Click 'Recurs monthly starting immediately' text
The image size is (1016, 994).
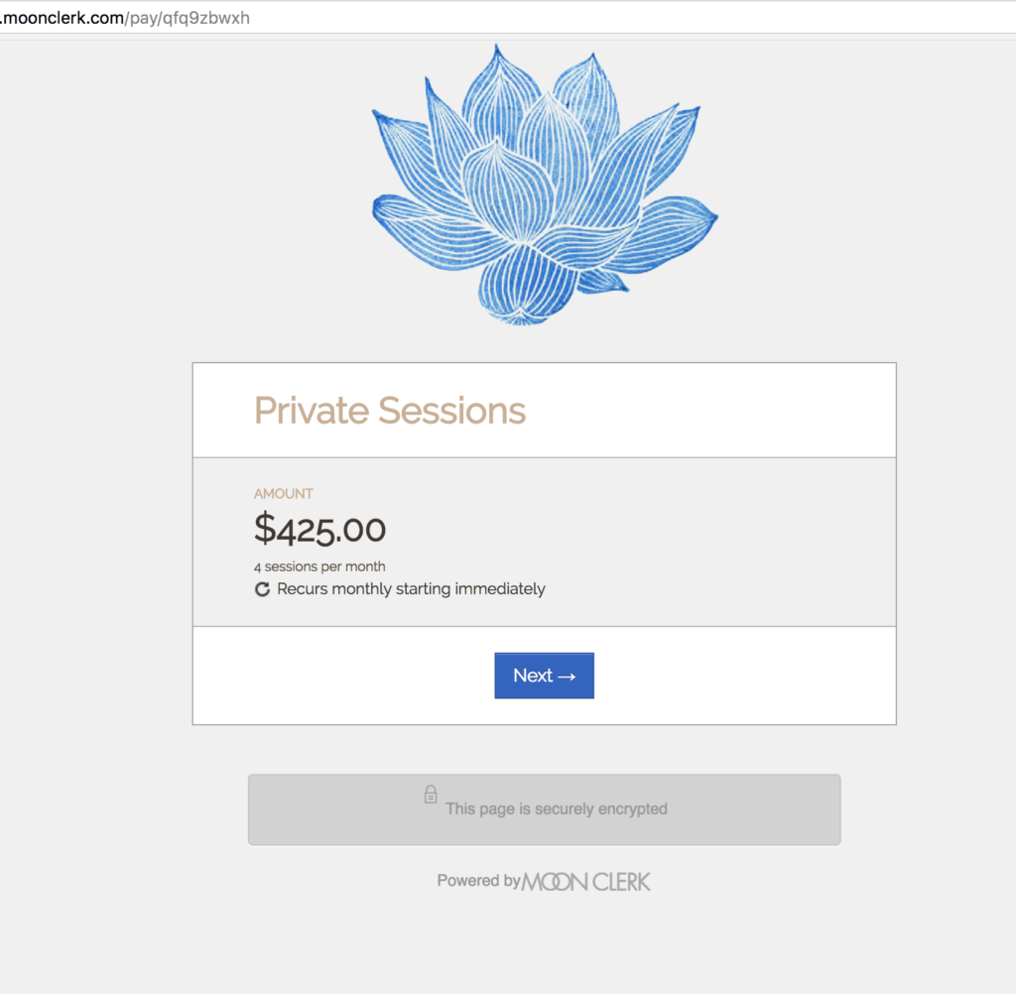[411, 589]
